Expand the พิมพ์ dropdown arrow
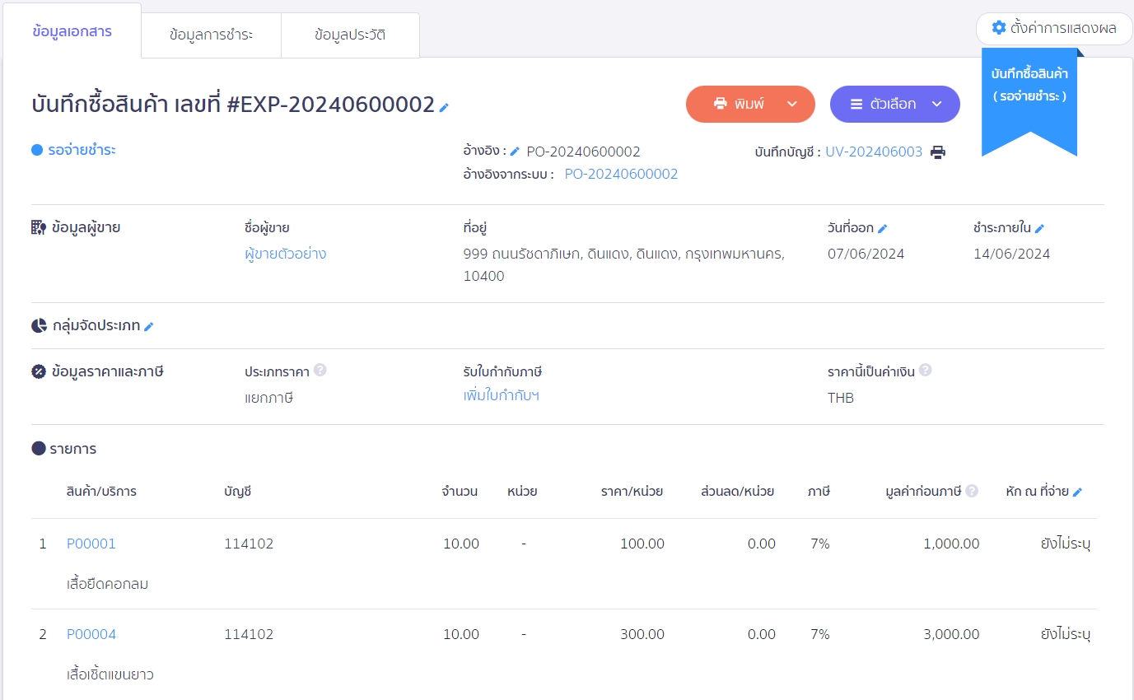The image size is (1134, 700). tap(792, 104)
